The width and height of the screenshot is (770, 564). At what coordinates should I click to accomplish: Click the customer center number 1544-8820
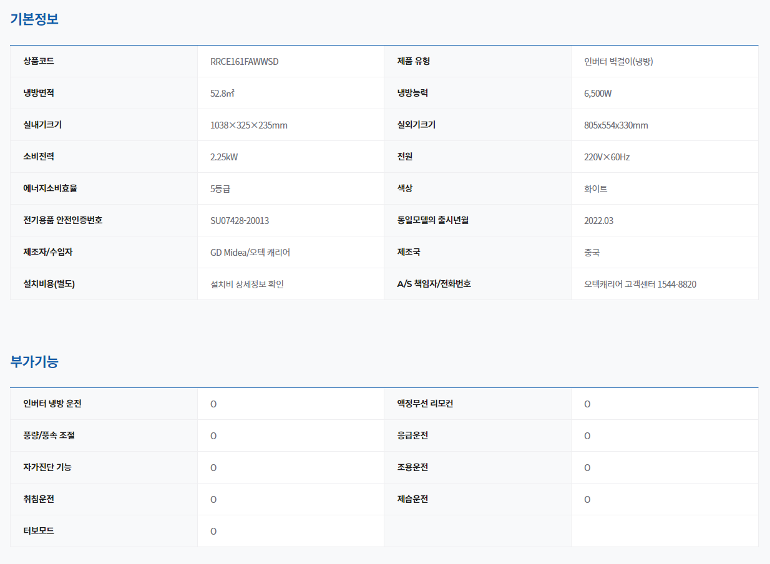(x=676, y=284)
